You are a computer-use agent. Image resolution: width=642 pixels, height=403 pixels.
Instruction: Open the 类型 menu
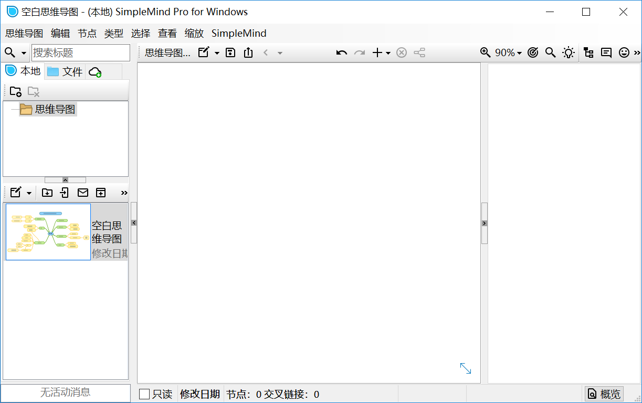(114, 33)
